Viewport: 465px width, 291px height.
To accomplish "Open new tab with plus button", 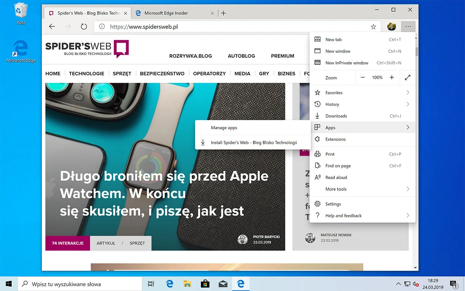I will click(223, 13).
